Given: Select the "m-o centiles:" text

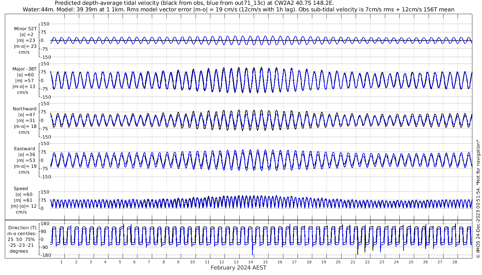Looking at the screenshot, I should coord(22,234).
